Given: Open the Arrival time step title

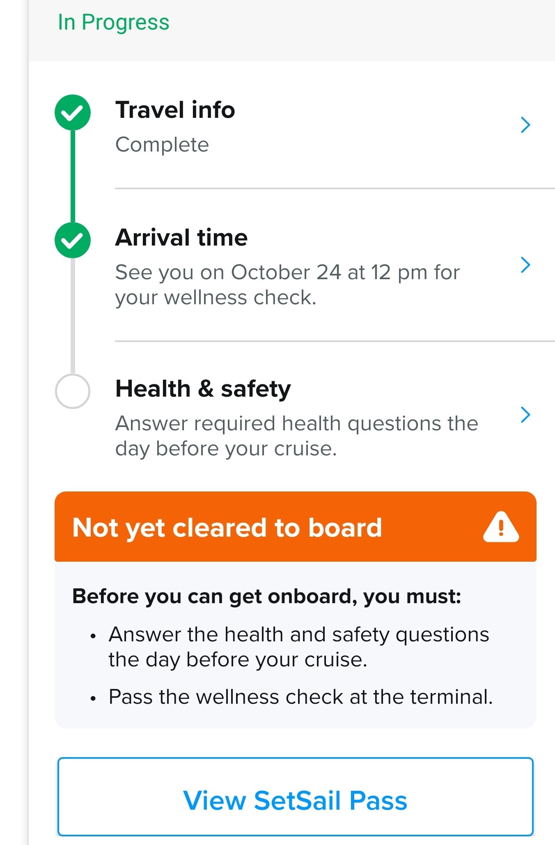Looking at the screenshot, I should (181, 238).
